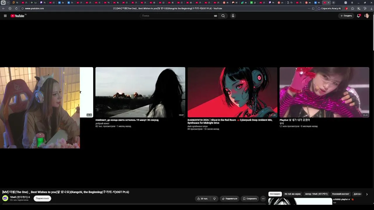Subscribe with Подписаться button
Viewport: 374px width, 210px height.
pyautogui.click(x=42, y=198)
